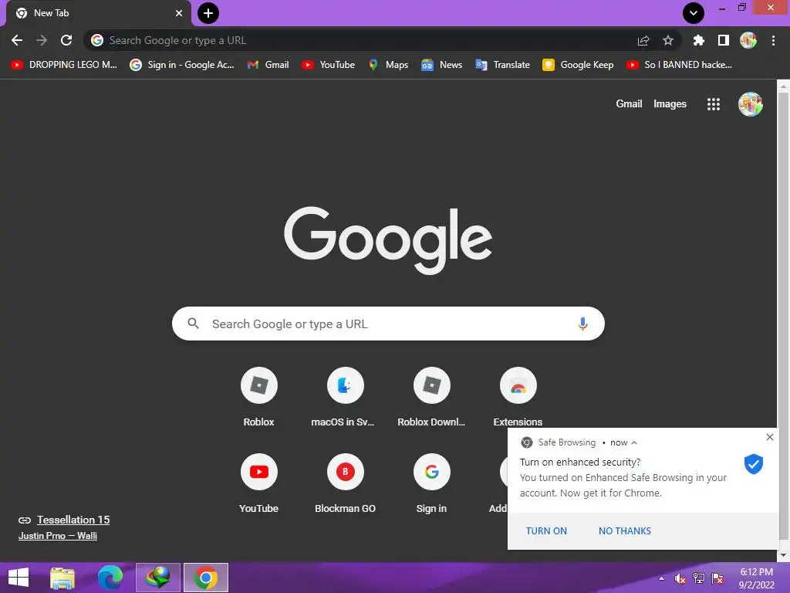
Task: Open the Gmail bookmark
Action: point(268,65)
